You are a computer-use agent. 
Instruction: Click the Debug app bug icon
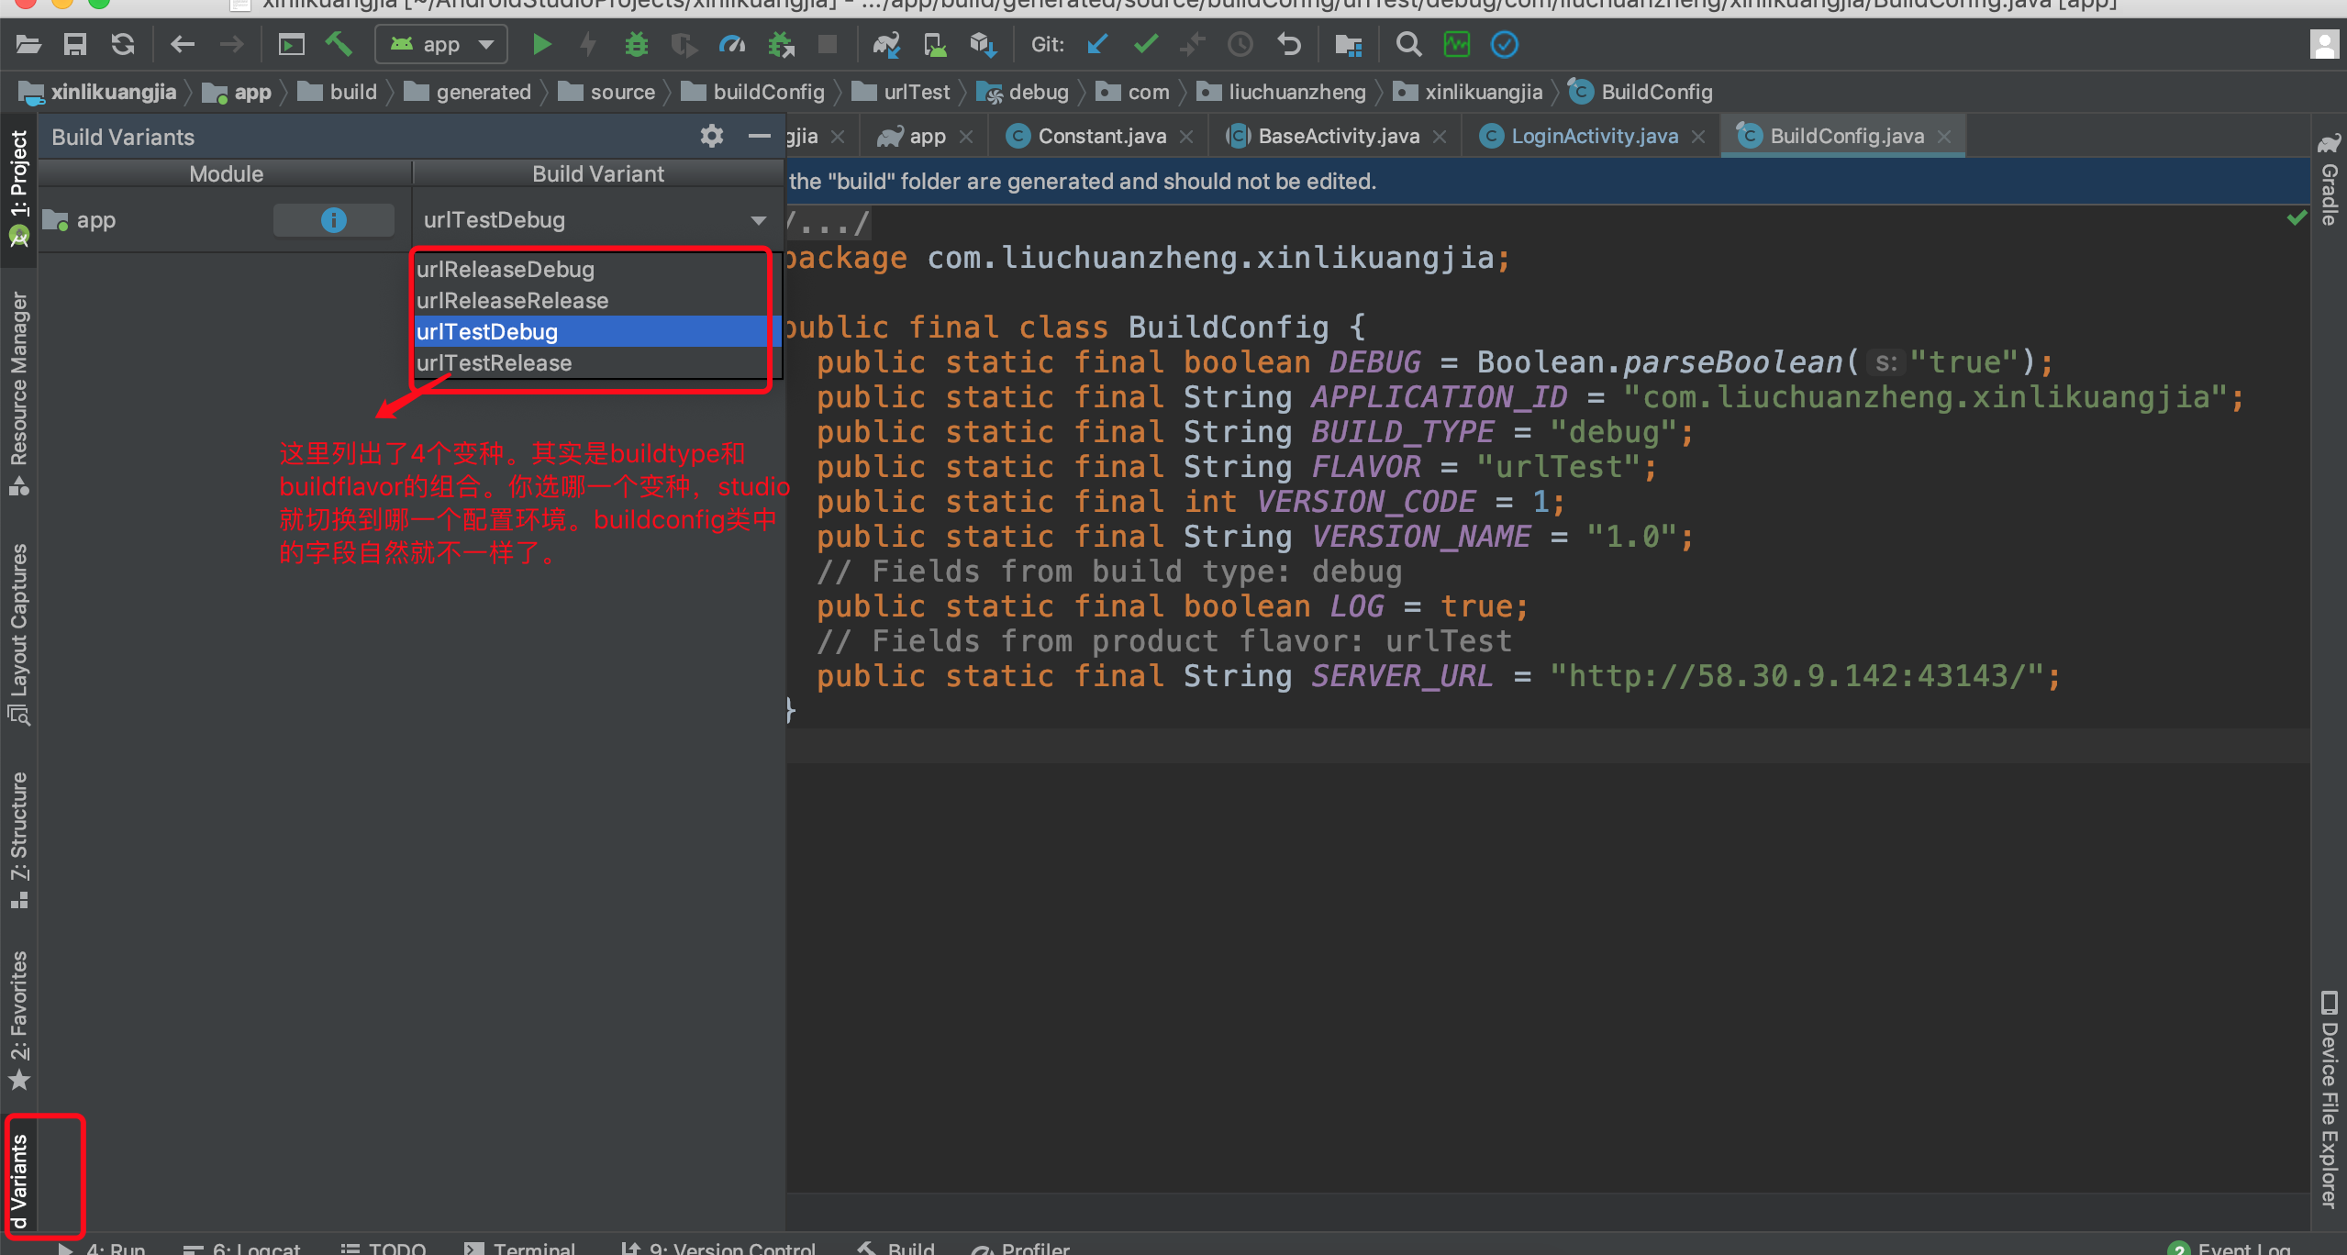(636, 44)
